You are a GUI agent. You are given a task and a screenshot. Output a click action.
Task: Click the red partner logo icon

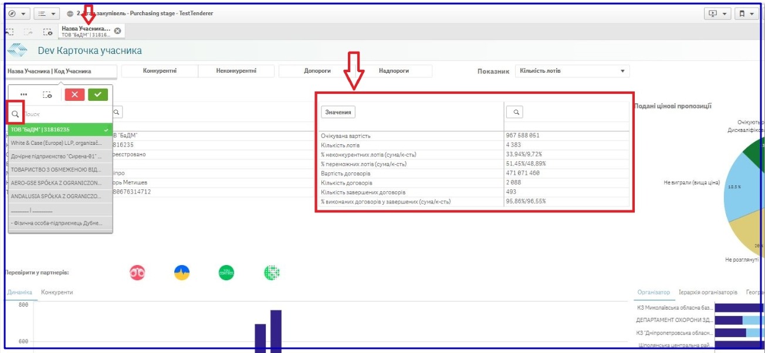(x=137, y=272)
